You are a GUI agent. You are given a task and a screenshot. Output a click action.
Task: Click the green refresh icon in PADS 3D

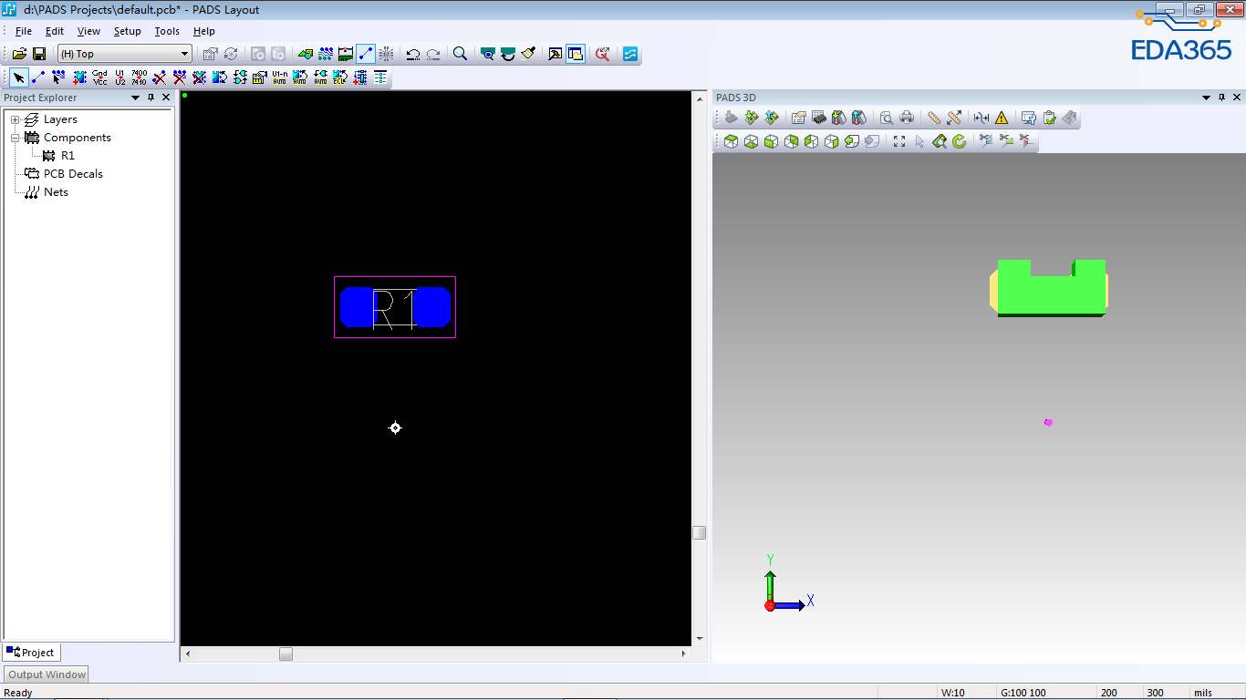[x=960, y=141]
